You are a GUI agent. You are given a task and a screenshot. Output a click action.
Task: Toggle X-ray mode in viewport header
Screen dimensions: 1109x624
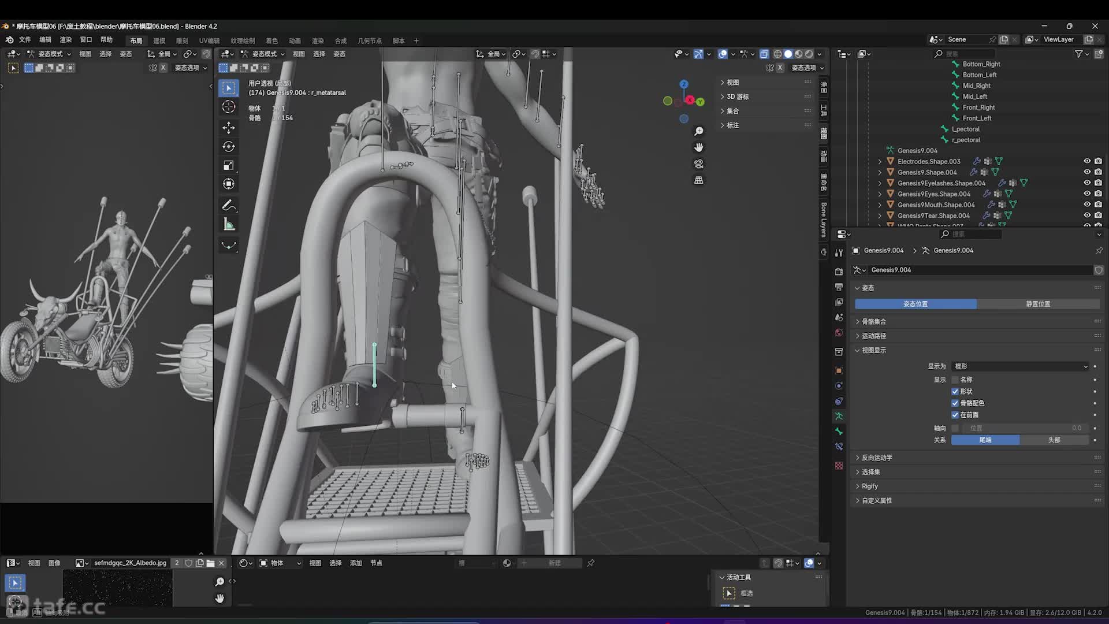click(x=764, y=54)
